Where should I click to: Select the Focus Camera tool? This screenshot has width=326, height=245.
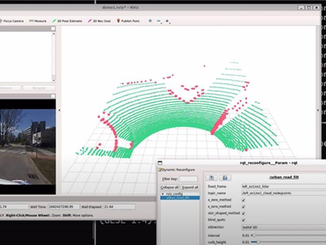(12, 21)
